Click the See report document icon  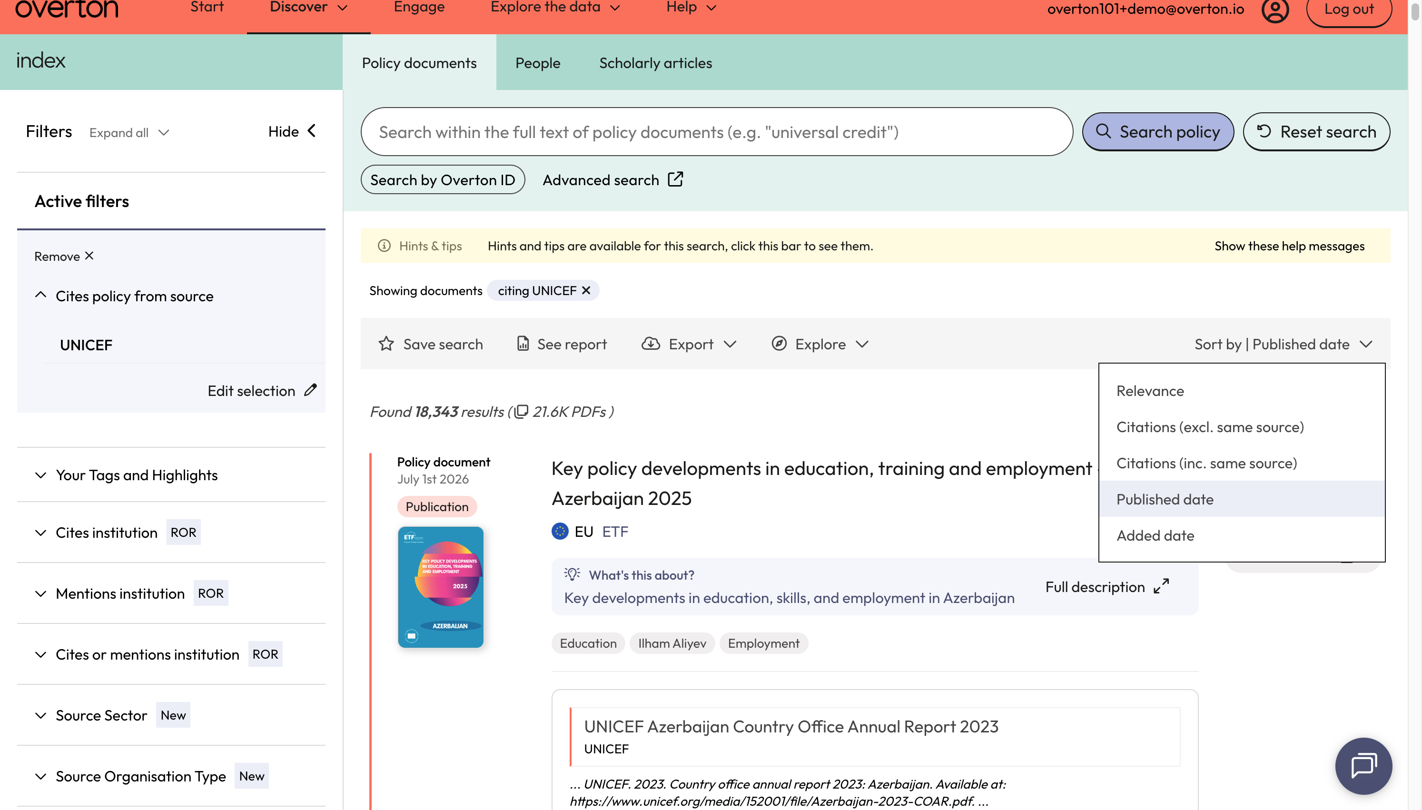[523, 344]
